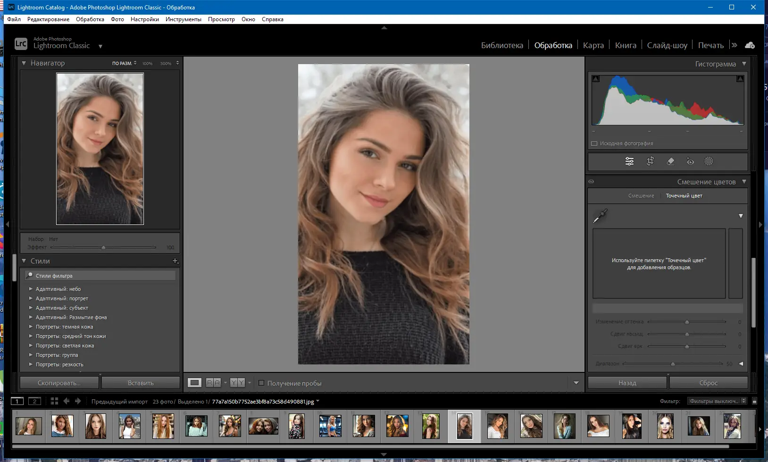Adjust the 'Изменение оттенка' slider

[x=687, y=322]
